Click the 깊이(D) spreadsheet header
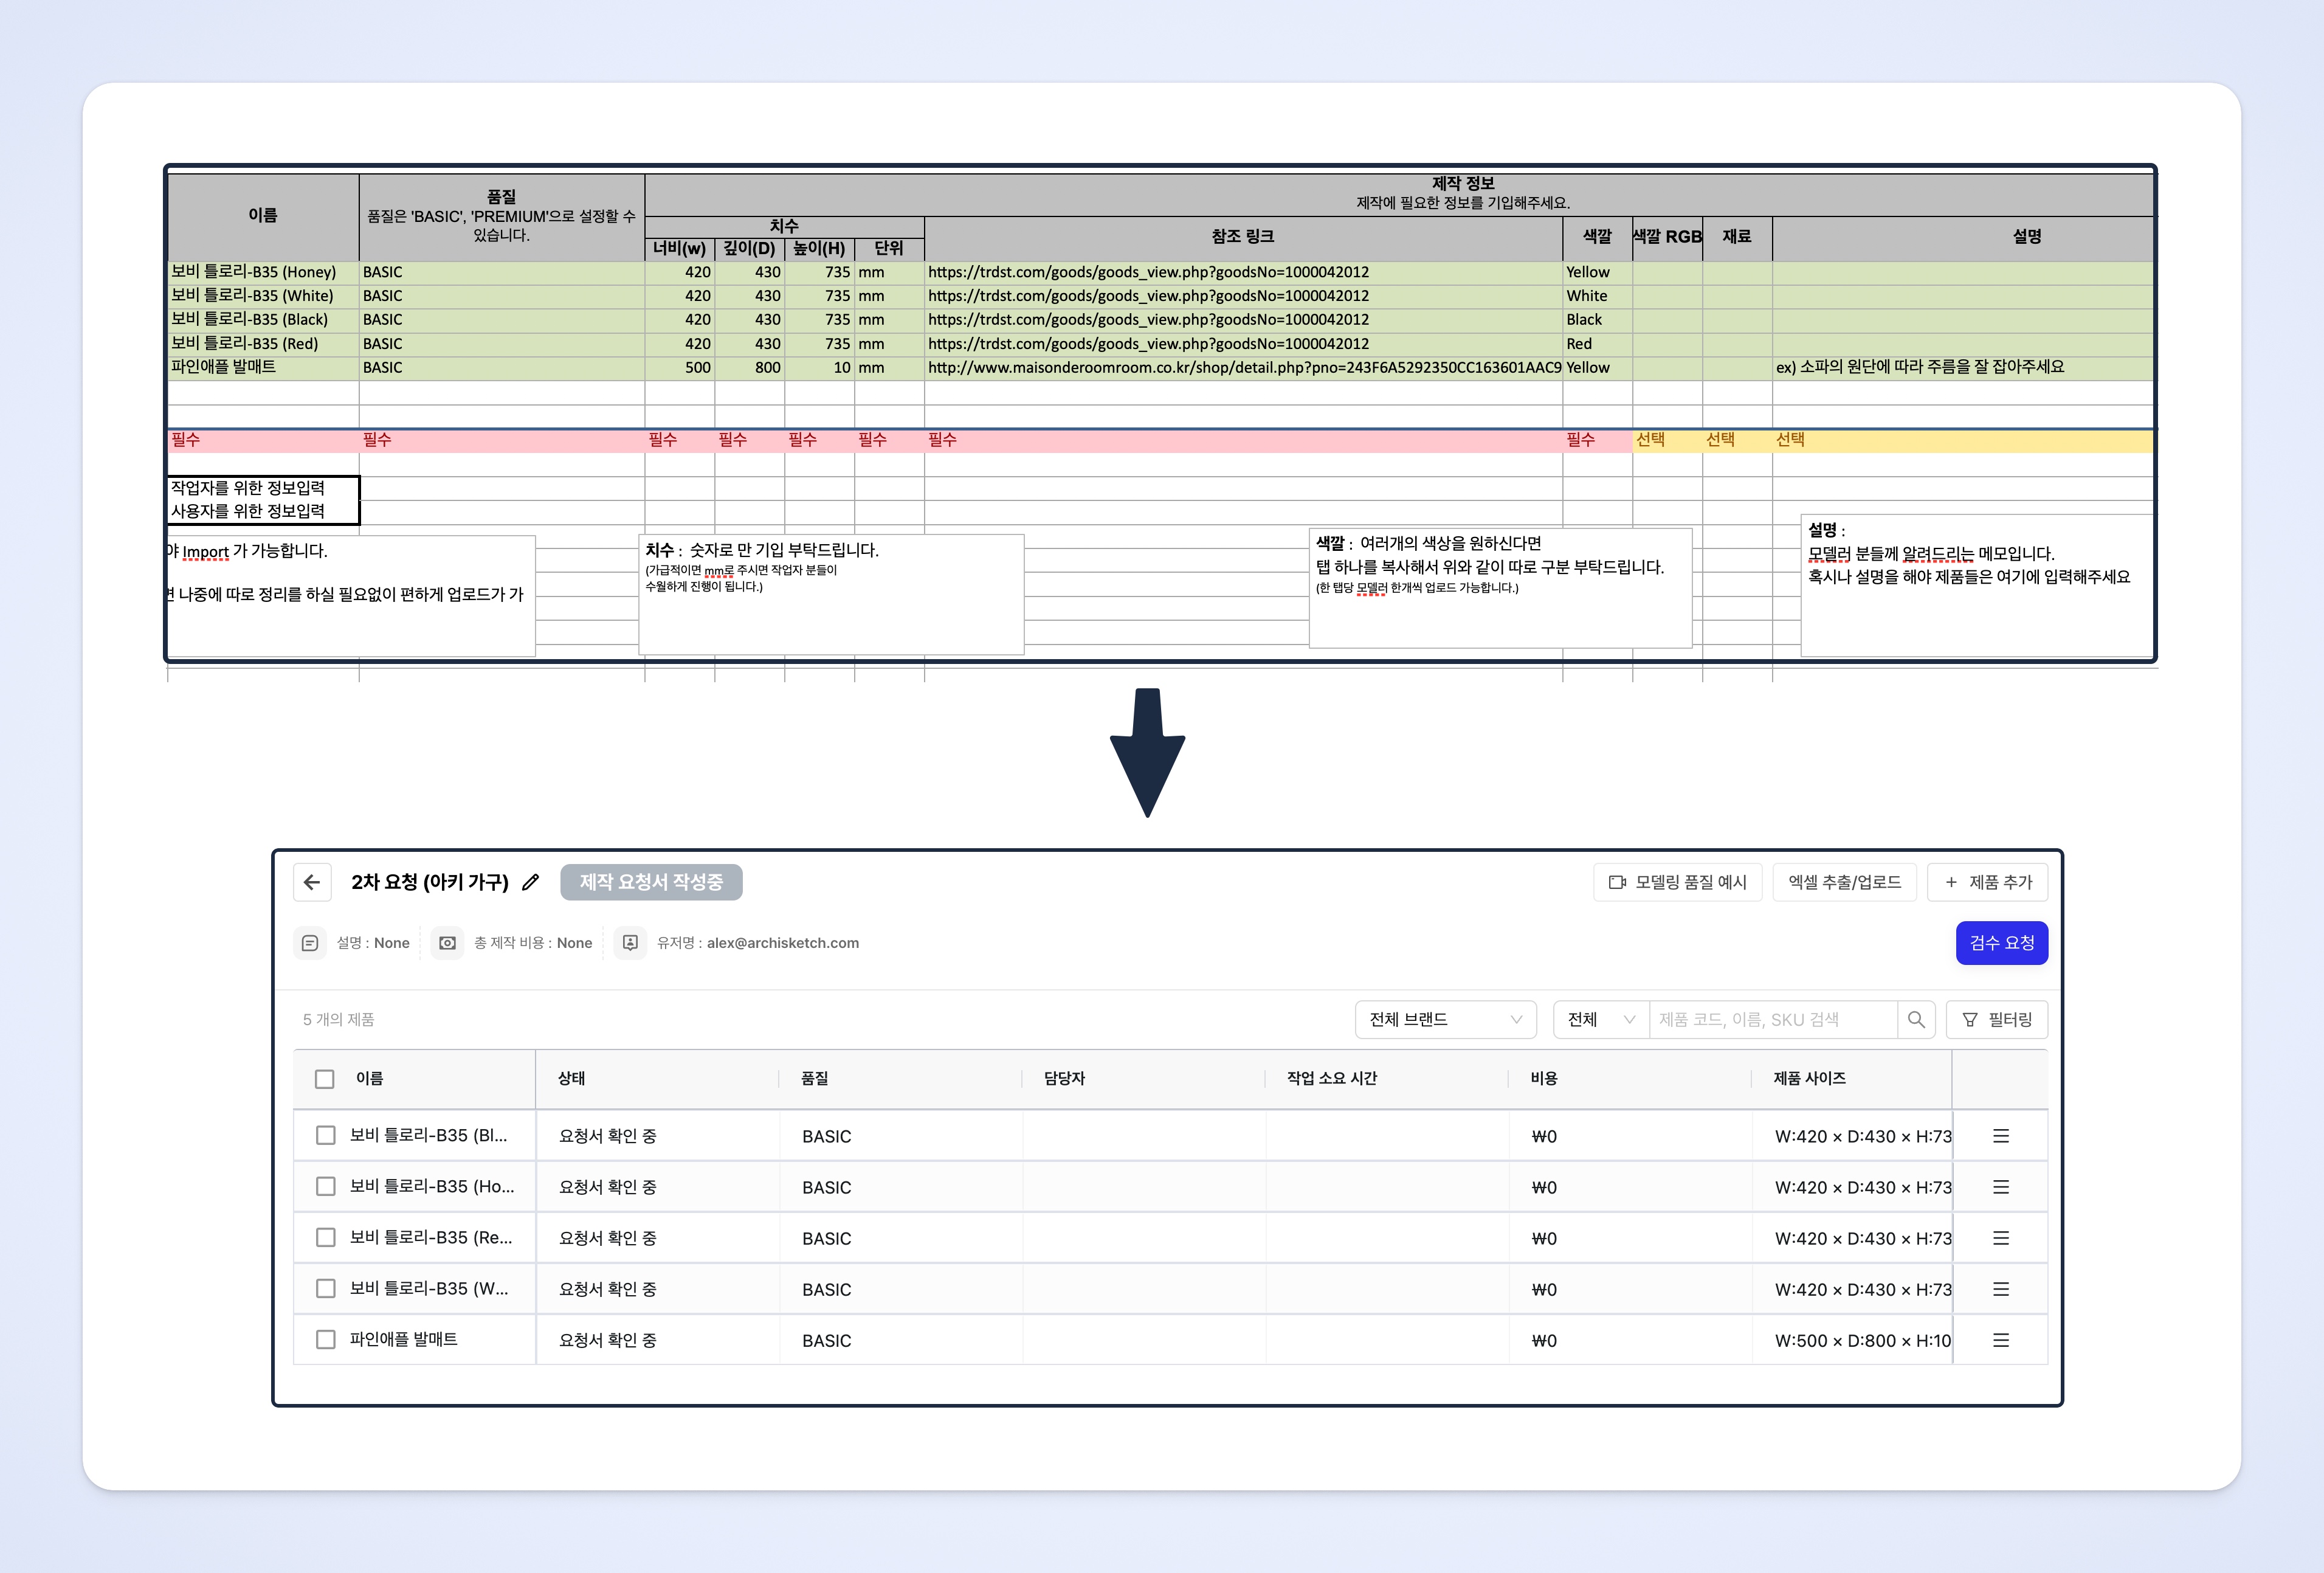This screenshot has width=2324, height=1573. 749,249
